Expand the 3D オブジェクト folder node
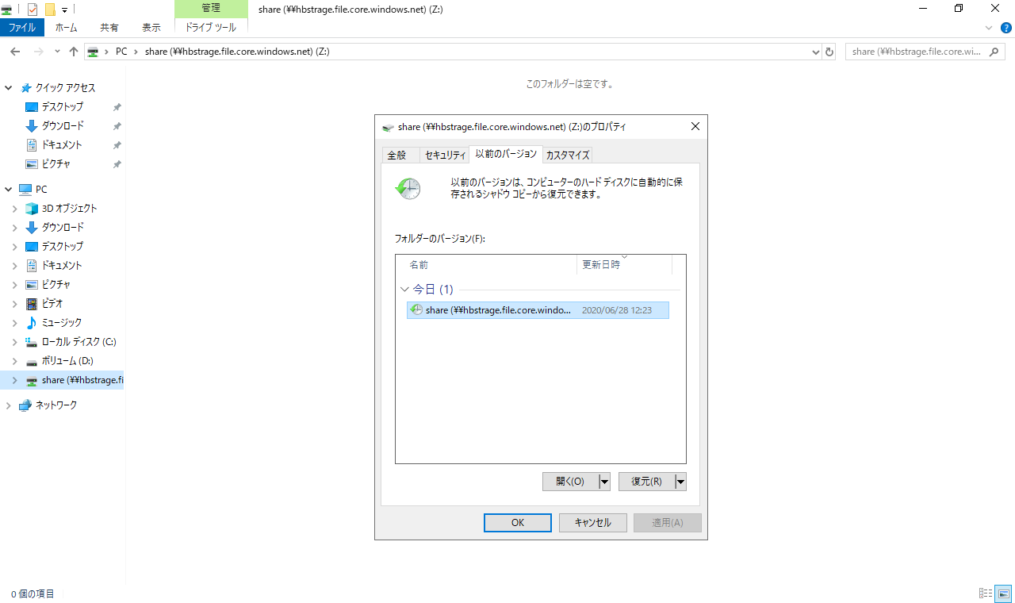 (14, 209)
